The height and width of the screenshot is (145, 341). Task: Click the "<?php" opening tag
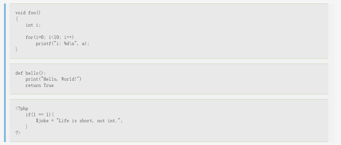[22, 108]
